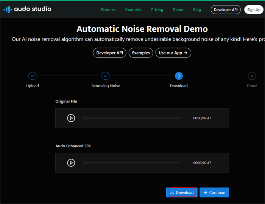The width and height of the screenshot is (265, 204).
Task: Click the Audo Enhanced File label
Action: (x=73, y=146)
